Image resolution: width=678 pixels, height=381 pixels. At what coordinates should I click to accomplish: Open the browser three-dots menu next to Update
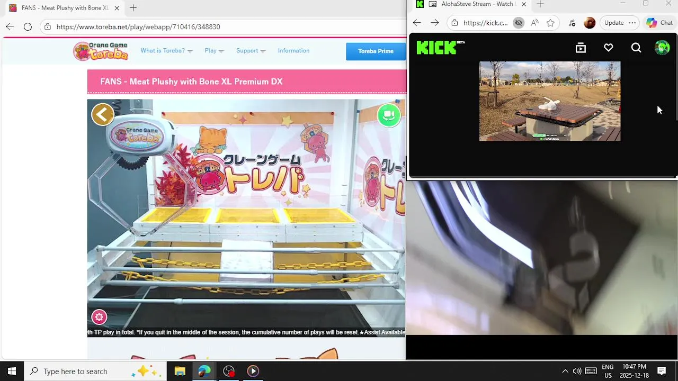[632, 23]
